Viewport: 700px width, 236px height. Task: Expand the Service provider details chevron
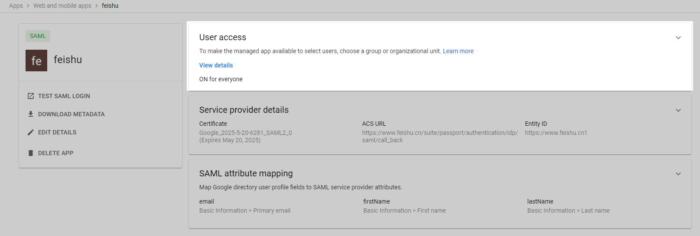678,110
